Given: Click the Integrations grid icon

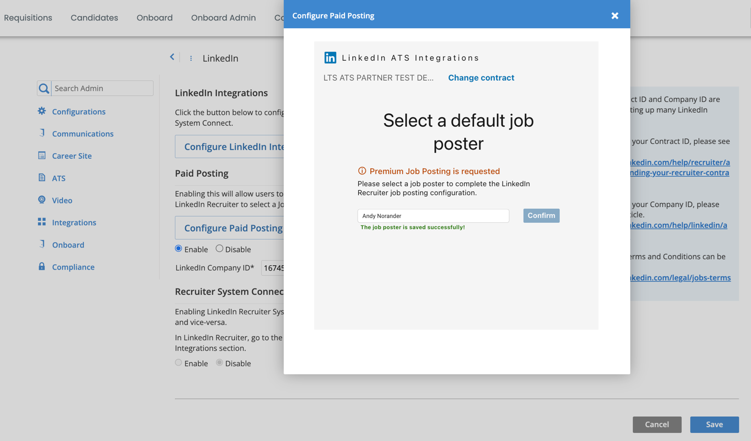Looking at the screenshot, I should 41,222.
